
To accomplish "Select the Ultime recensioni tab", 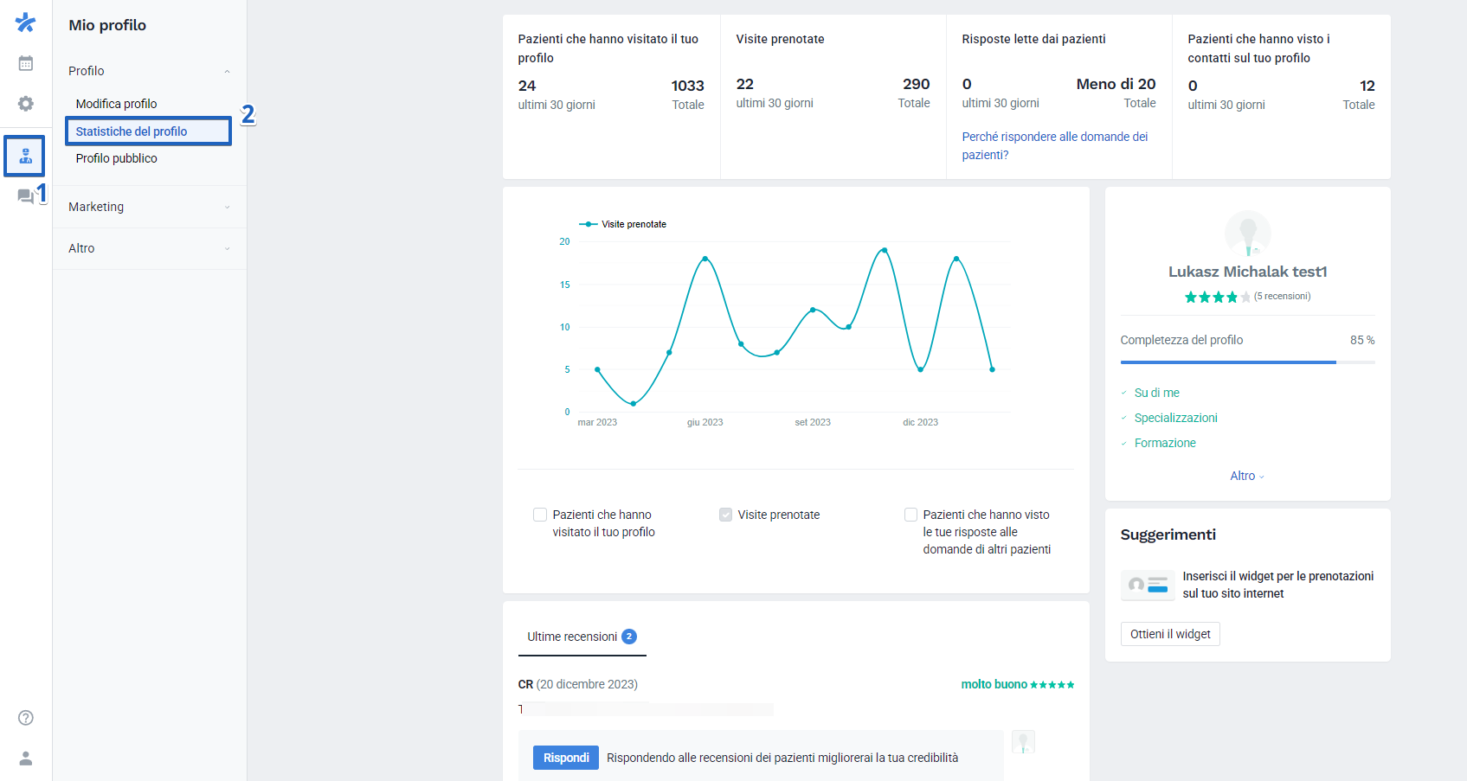I will [582, 637].
